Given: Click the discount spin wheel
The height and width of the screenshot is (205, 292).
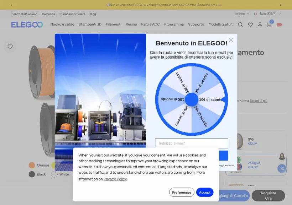Looking at the screenshot, I should (x=192, y=99).
